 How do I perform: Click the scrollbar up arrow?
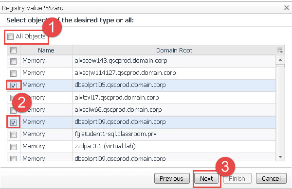click(280, 60)
